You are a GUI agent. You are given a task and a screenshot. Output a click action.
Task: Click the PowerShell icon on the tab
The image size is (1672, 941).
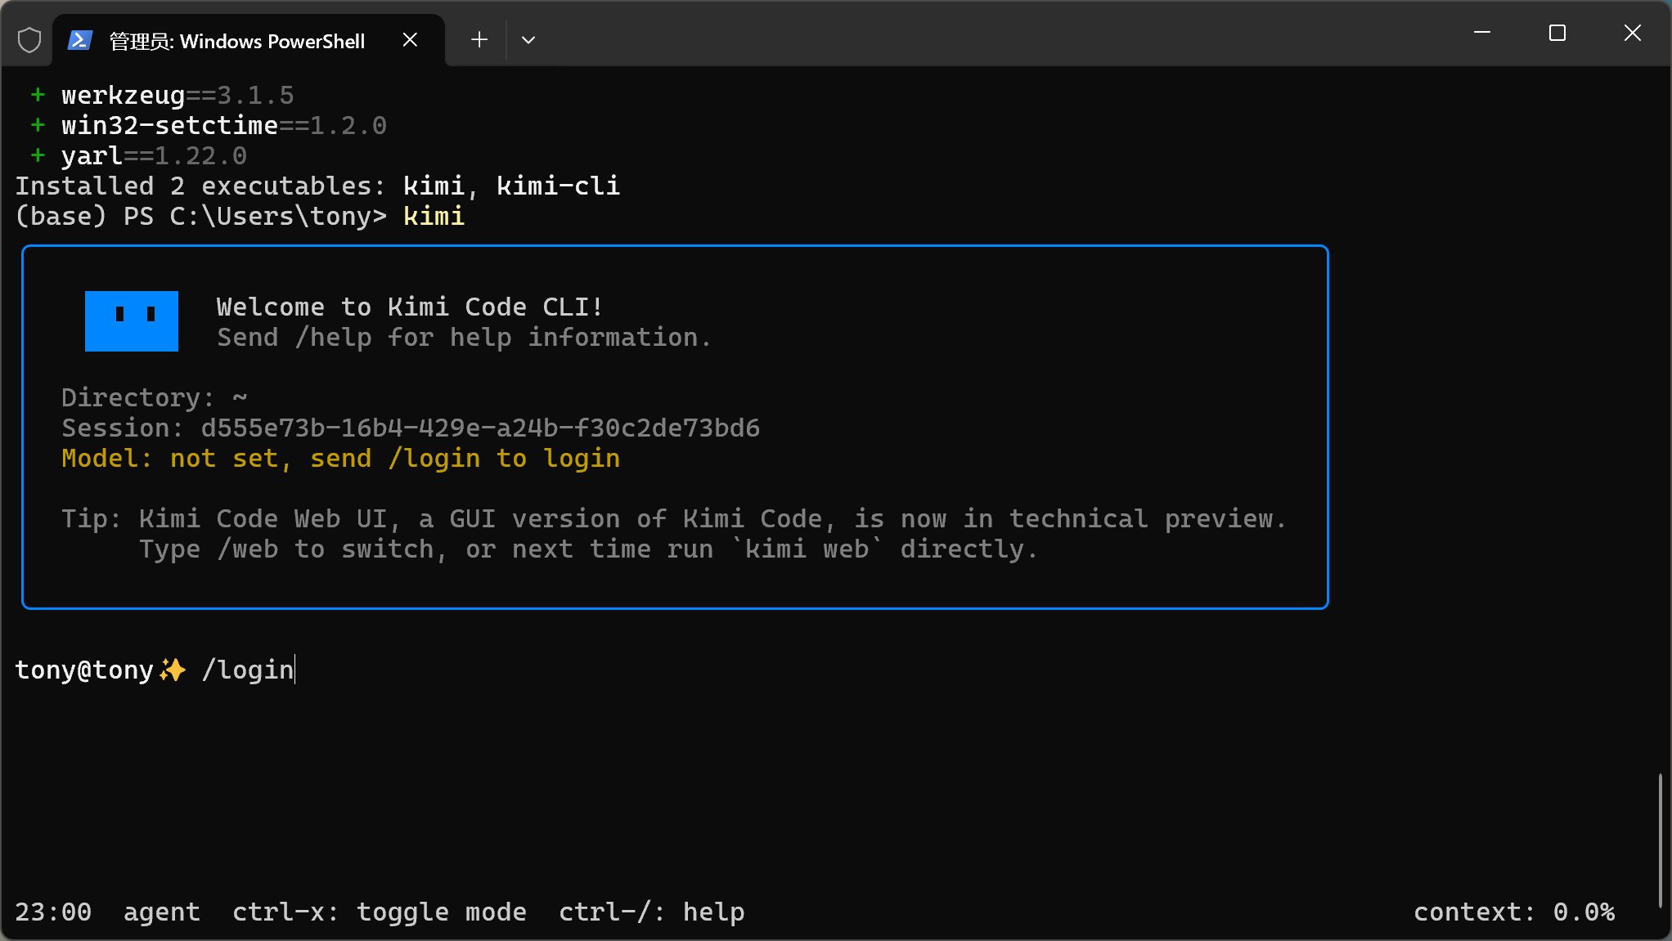(x=79, y=40)
